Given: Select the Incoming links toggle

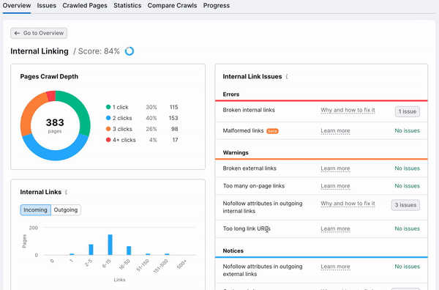Looking at the screenshot, I should (36, 210).
